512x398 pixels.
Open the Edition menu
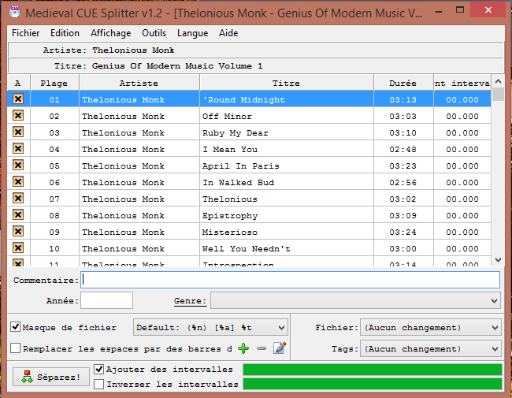[65, 33]
